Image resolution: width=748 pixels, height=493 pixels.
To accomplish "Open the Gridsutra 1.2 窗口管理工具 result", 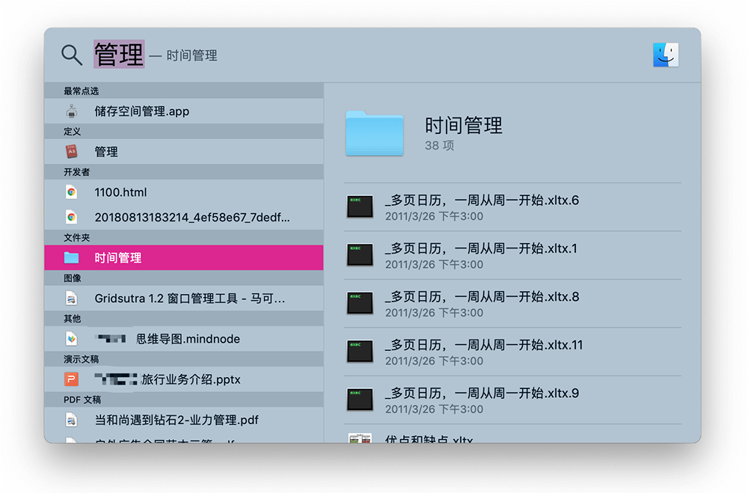I will pos(184,298).
